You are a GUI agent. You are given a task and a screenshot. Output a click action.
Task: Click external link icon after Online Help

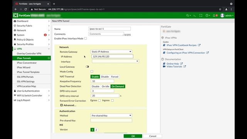pos(181,64)
